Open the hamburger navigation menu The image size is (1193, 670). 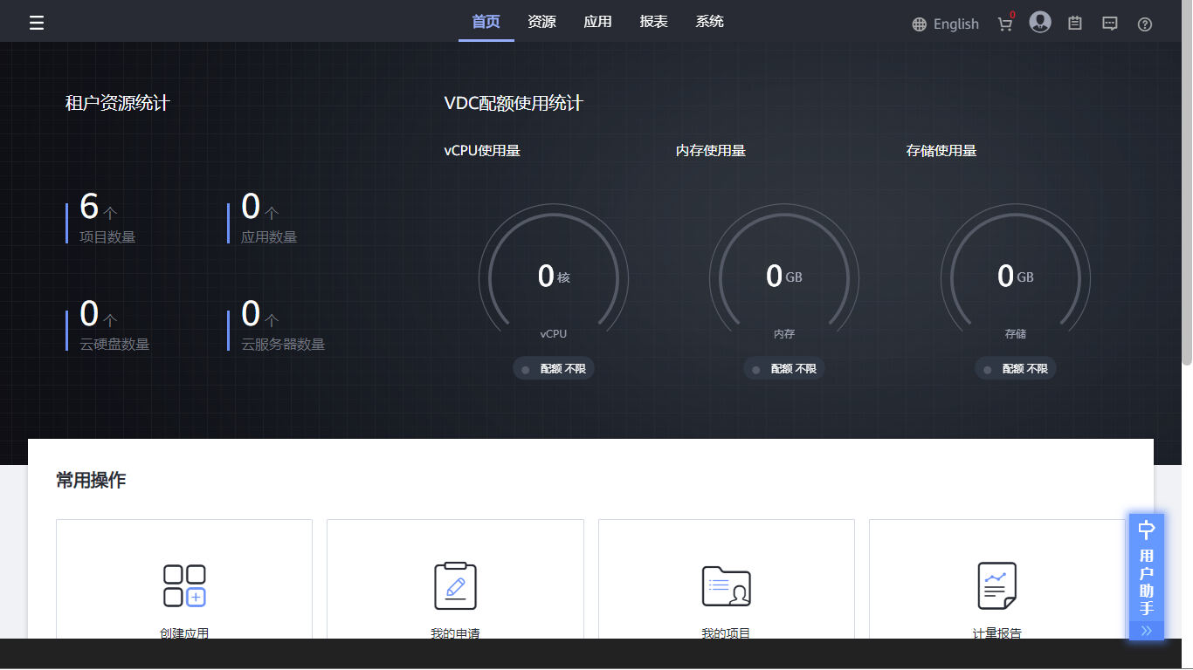37,23
